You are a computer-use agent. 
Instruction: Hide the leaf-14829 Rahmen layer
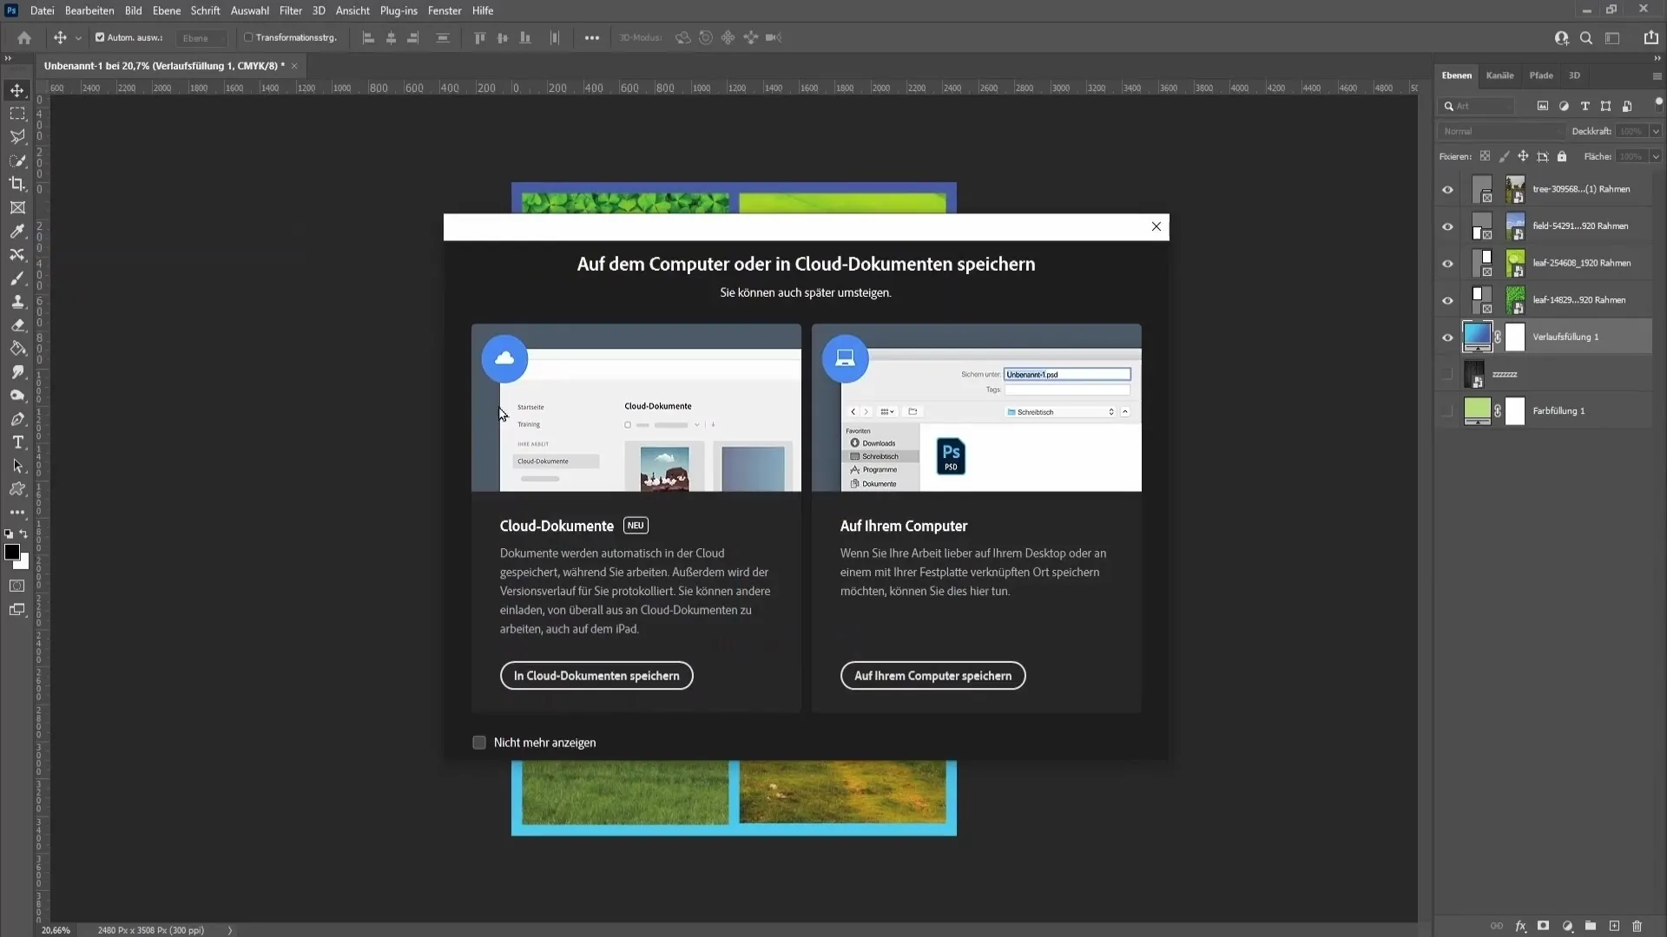[x=1447, y=300]
